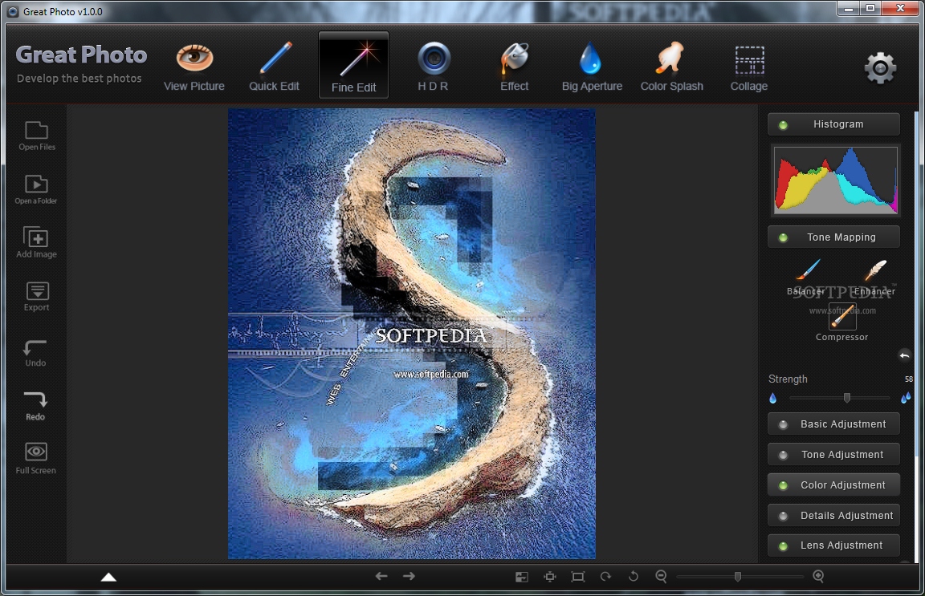
Task: Collapse the Histogram panel header
Action: [833, 124]
